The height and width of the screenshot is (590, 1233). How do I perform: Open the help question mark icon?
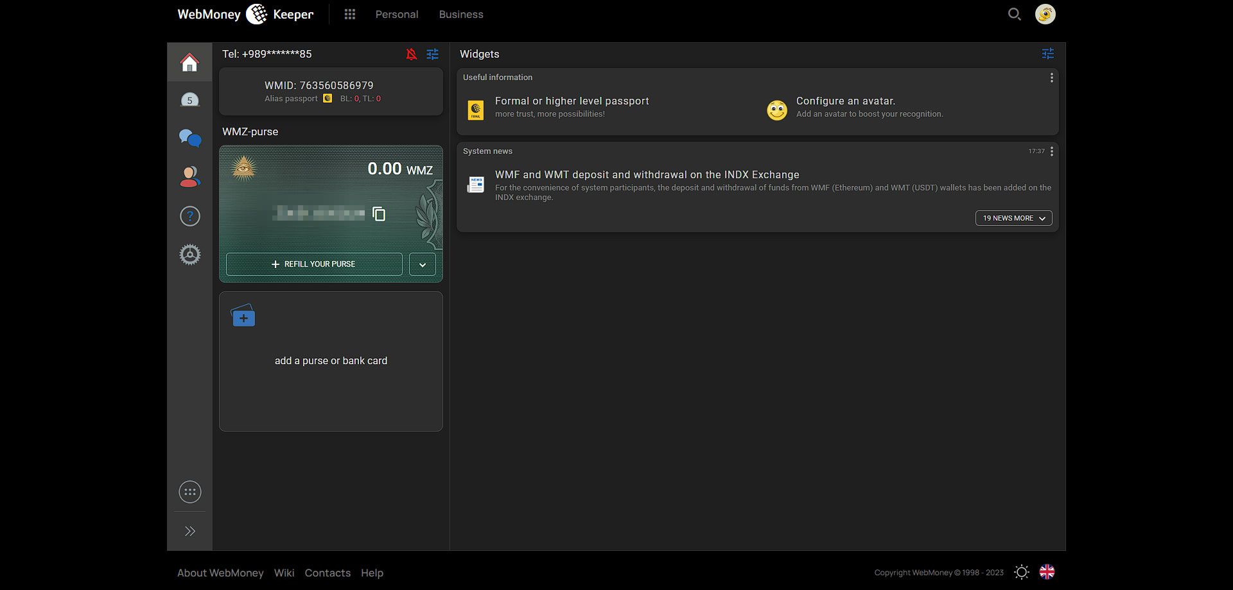coord(189,216)
